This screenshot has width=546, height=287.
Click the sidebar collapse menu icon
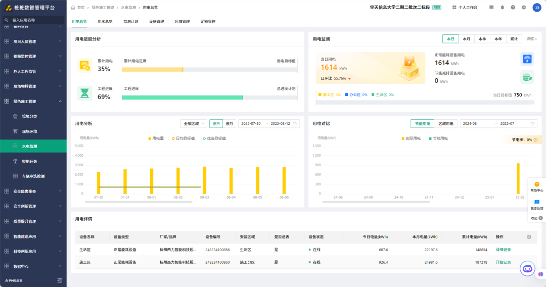click(60, 280)
